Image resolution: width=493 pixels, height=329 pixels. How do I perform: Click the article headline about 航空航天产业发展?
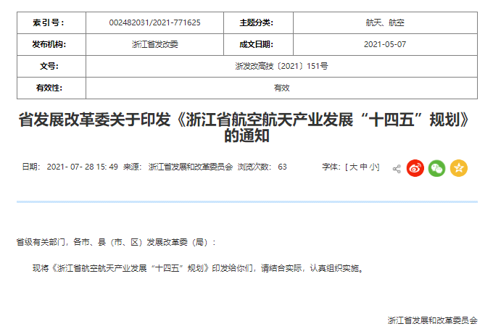tap(247, 128)
